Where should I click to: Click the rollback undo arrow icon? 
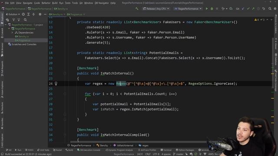click(264, 9)
